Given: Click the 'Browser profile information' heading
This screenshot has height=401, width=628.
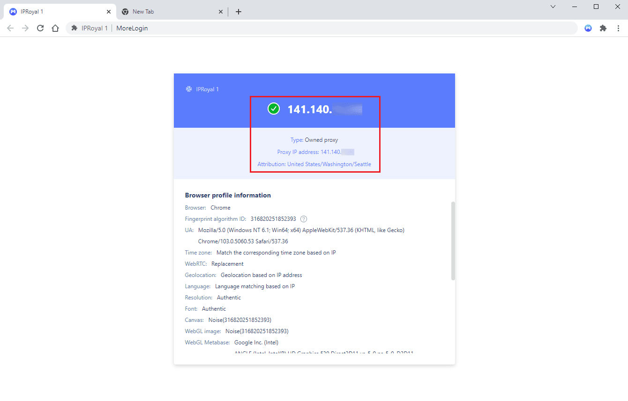Looking at the screenshot, I should [x=228, y=195].
